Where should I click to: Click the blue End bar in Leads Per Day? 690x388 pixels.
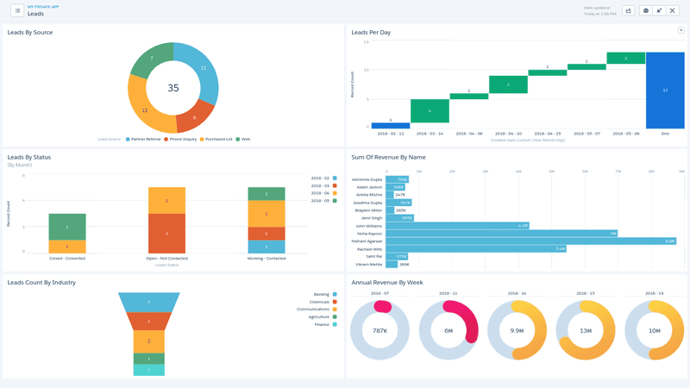(665, 90)
